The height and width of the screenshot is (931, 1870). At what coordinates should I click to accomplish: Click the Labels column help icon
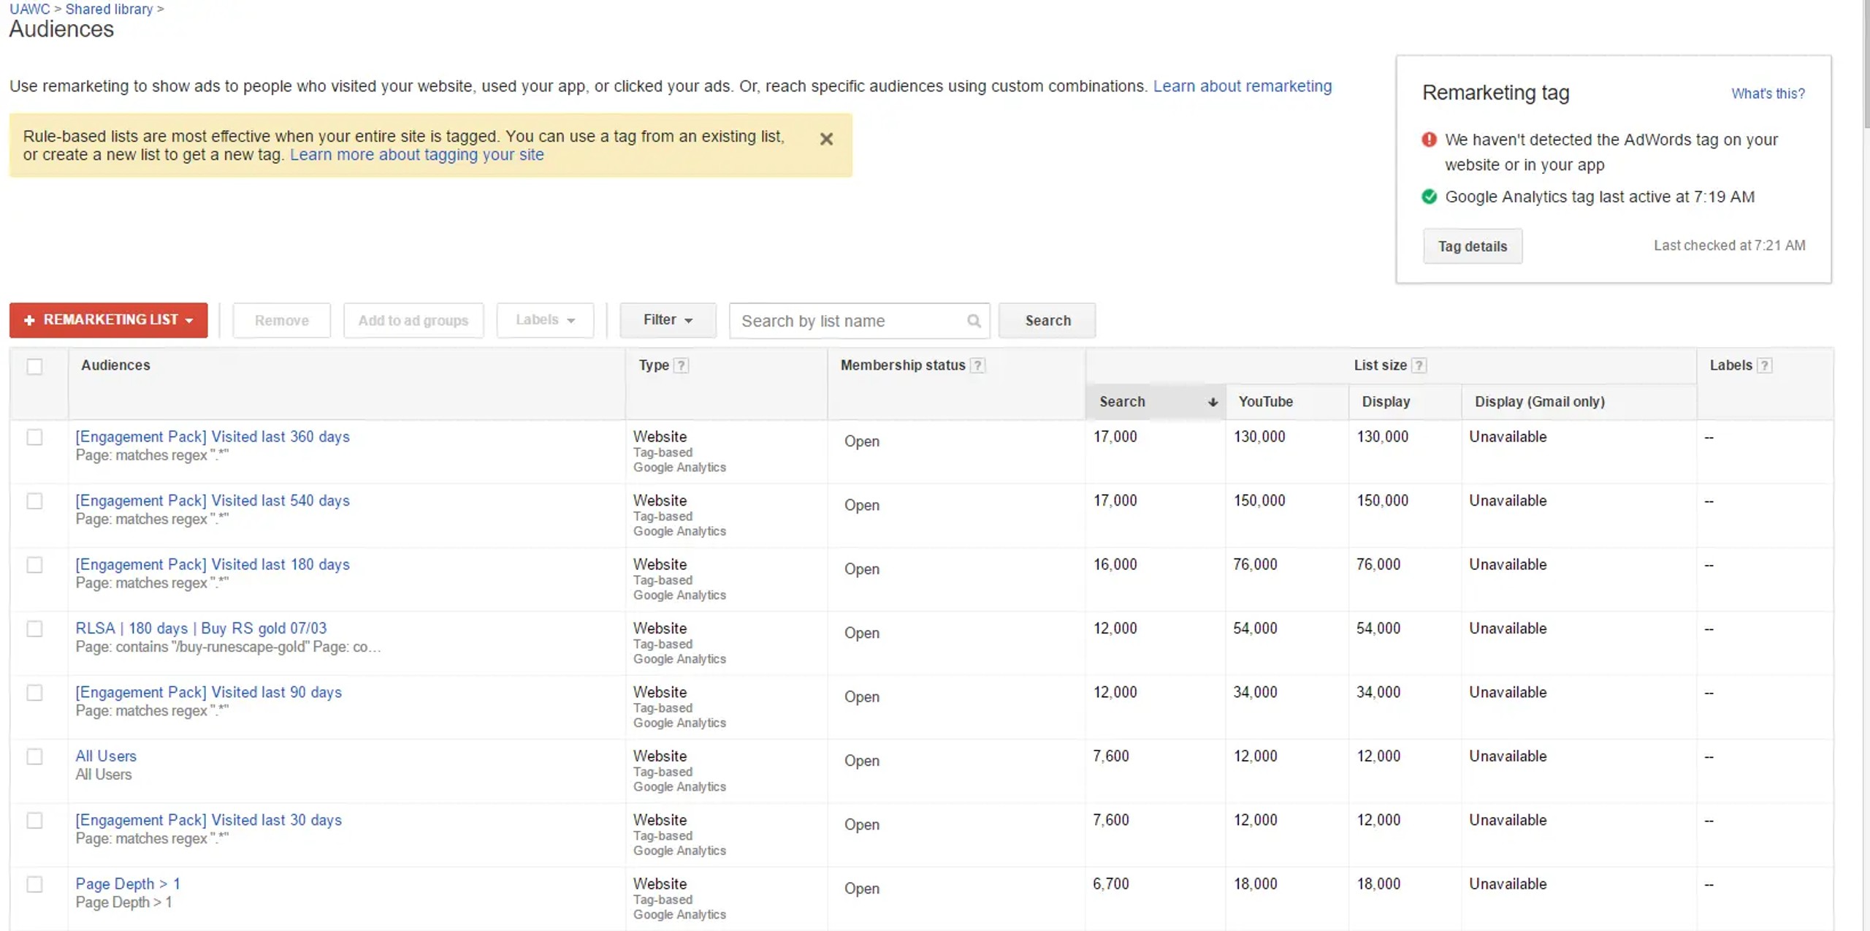coord(1764,365)
